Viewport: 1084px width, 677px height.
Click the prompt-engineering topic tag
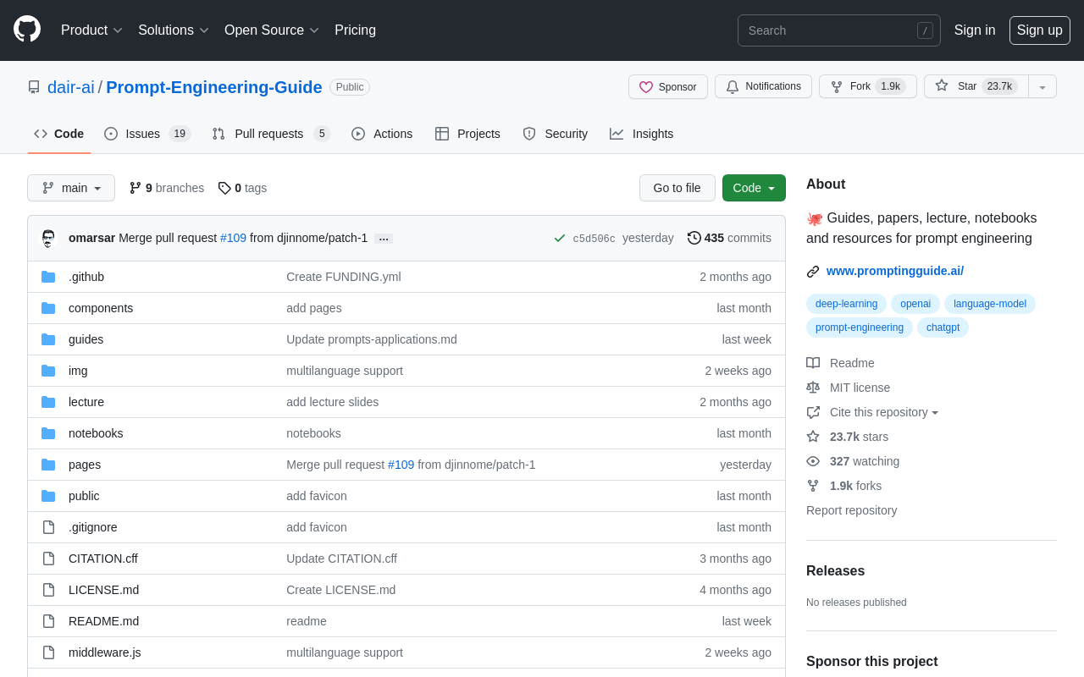860,327
